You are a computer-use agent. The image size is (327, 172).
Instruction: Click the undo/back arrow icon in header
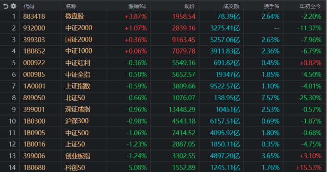click(6, 6)
